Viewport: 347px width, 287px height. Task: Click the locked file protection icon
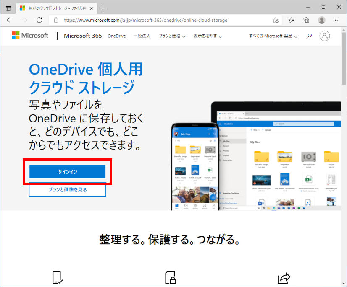tap(171, 277)
